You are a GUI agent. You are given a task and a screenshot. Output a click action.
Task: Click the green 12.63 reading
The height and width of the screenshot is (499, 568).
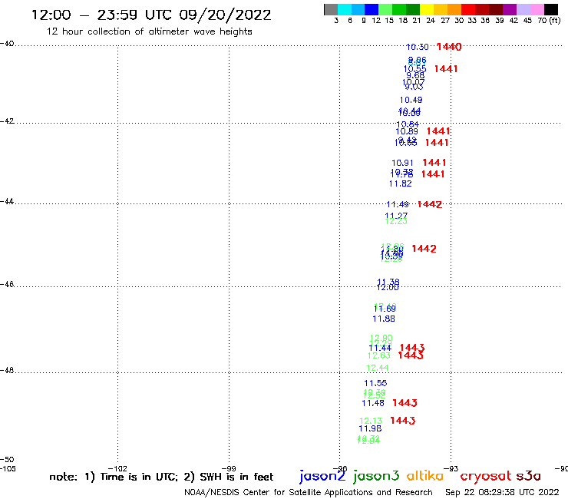(379, 356)
